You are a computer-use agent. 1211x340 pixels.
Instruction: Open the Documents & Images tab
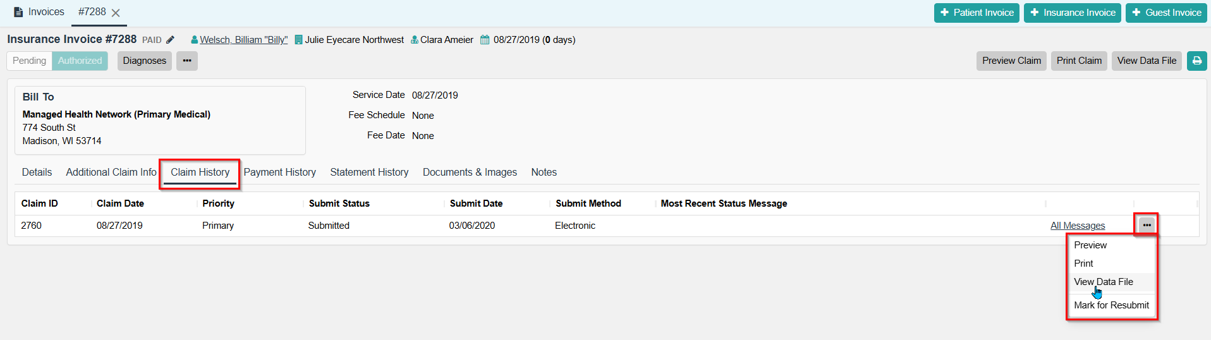click(x=470, y=172)
